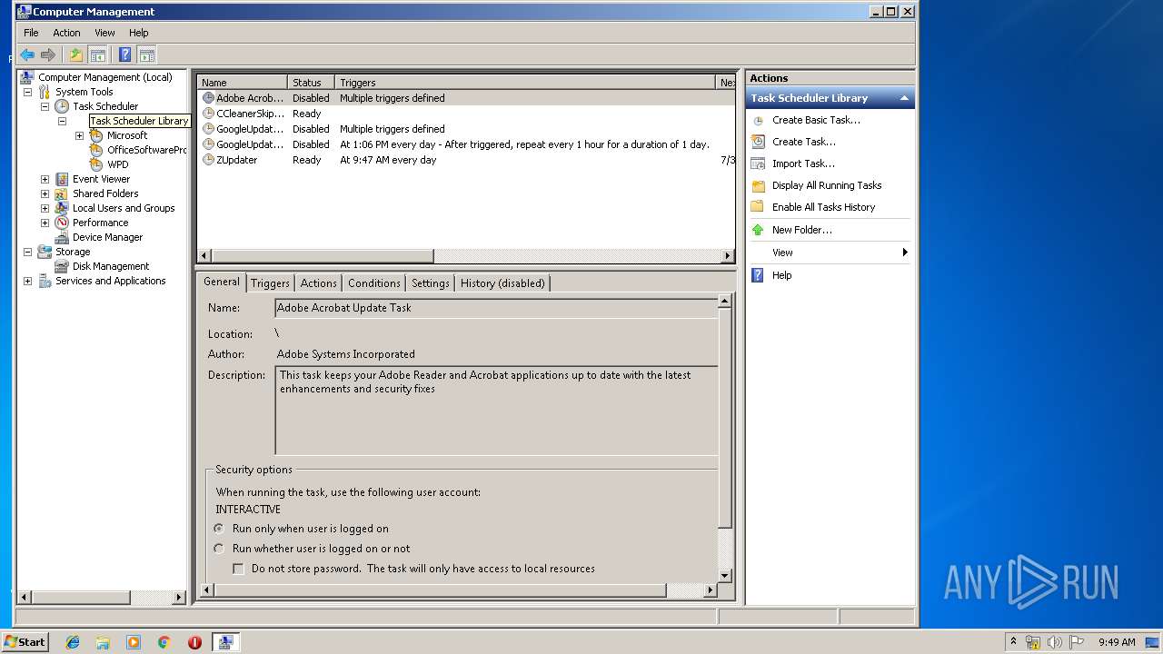Switch to the Settings tab
1163x654 pixels.
(431, 283)
